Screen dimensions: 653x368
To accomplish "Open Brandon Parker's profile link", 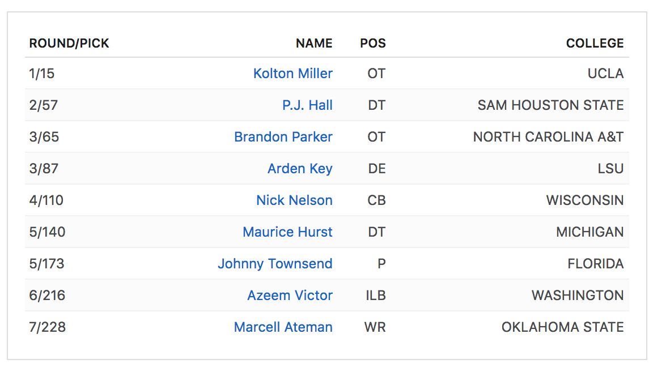I will point(283,137).
